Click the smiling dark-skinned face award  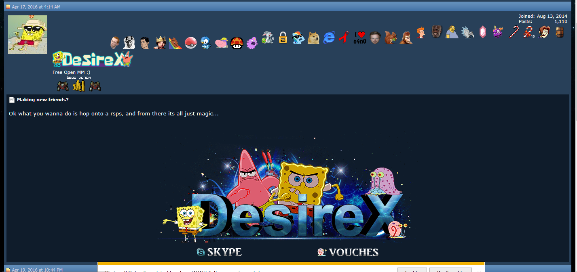(436, 31)
